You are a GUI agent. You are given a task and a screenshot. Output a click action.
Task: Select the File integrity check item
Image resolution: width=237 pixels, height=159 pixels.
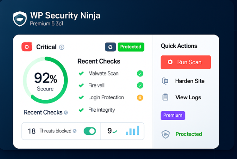pos(101,110)
